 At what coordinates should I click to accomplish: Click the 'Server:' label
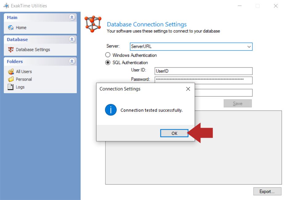tap(113, 46)
